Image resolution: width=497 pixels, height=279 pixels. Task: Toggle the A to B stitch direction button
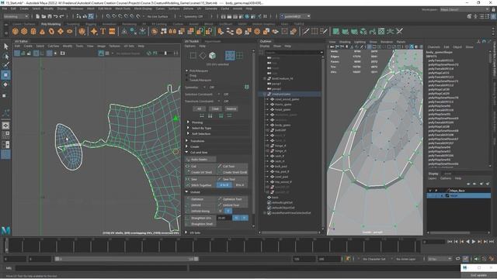coord(224,185)
